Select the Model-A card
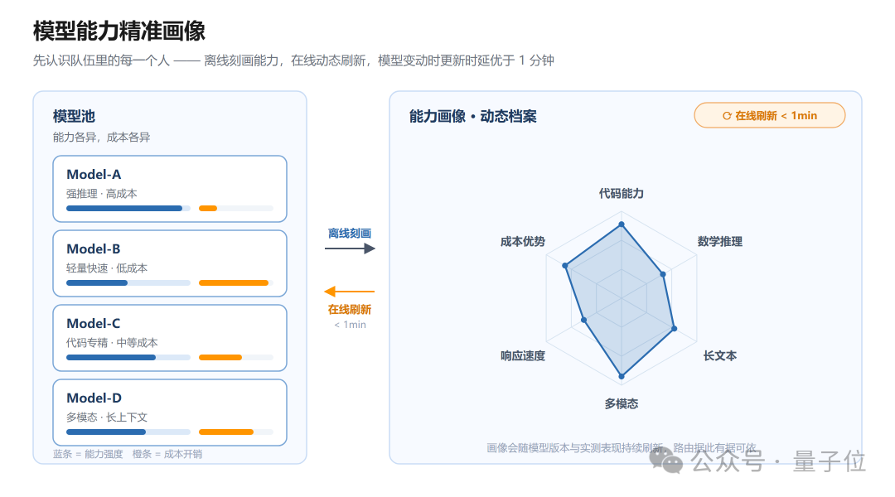The height and width of the screenshot is (497, 895). 170,189
